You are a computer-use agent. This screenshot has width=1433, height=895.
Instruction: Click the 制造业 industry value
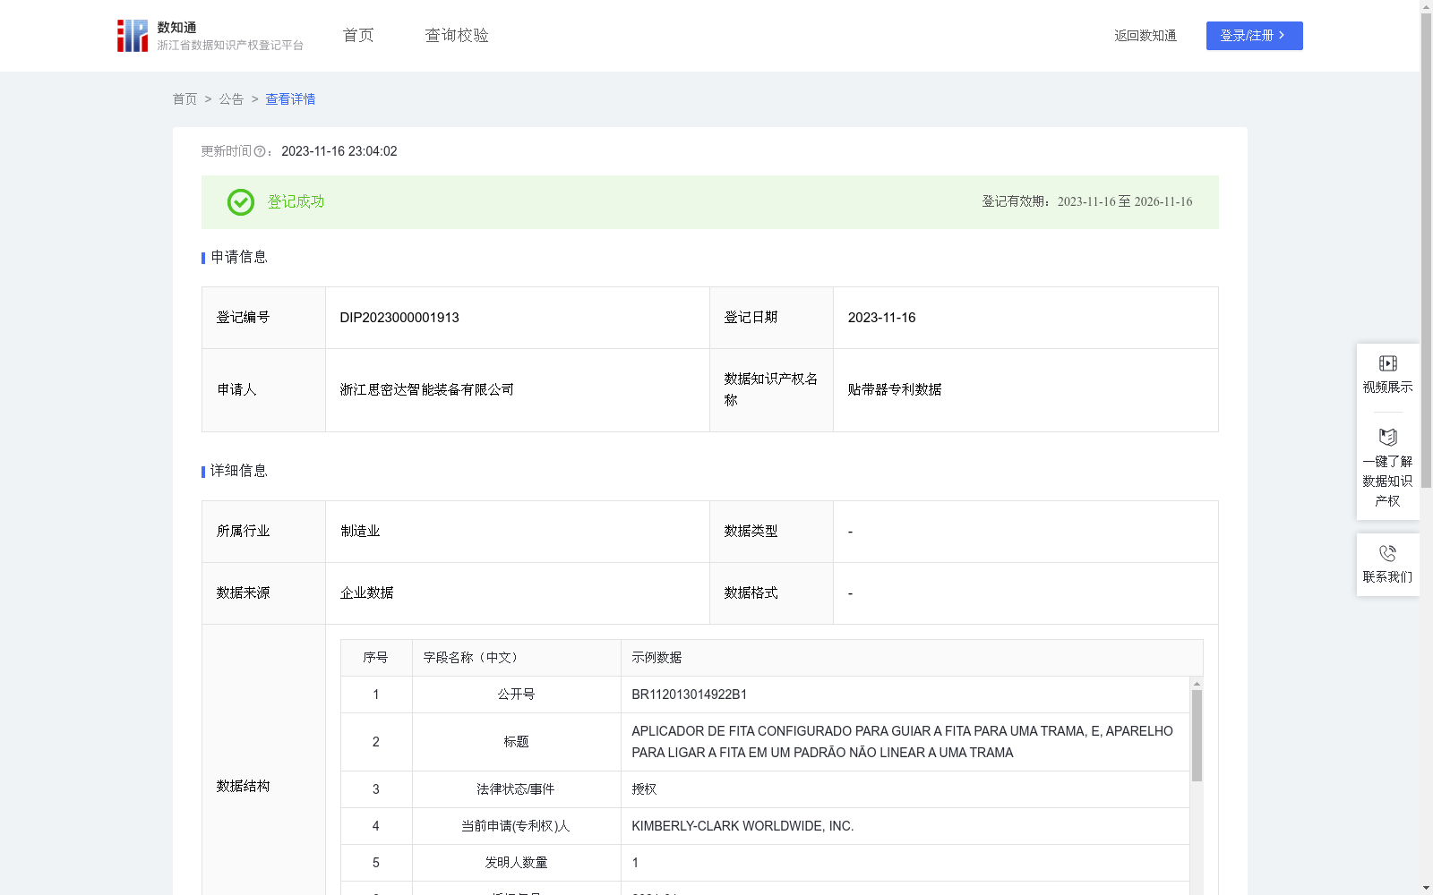[x=360, y=532]
